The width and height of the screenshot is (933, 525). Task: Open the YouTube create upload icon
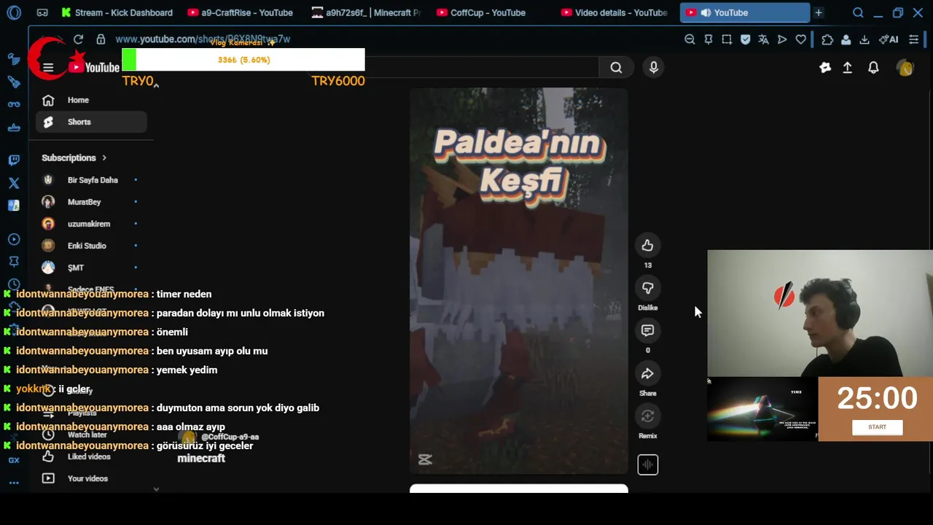[x=847, y=68]
